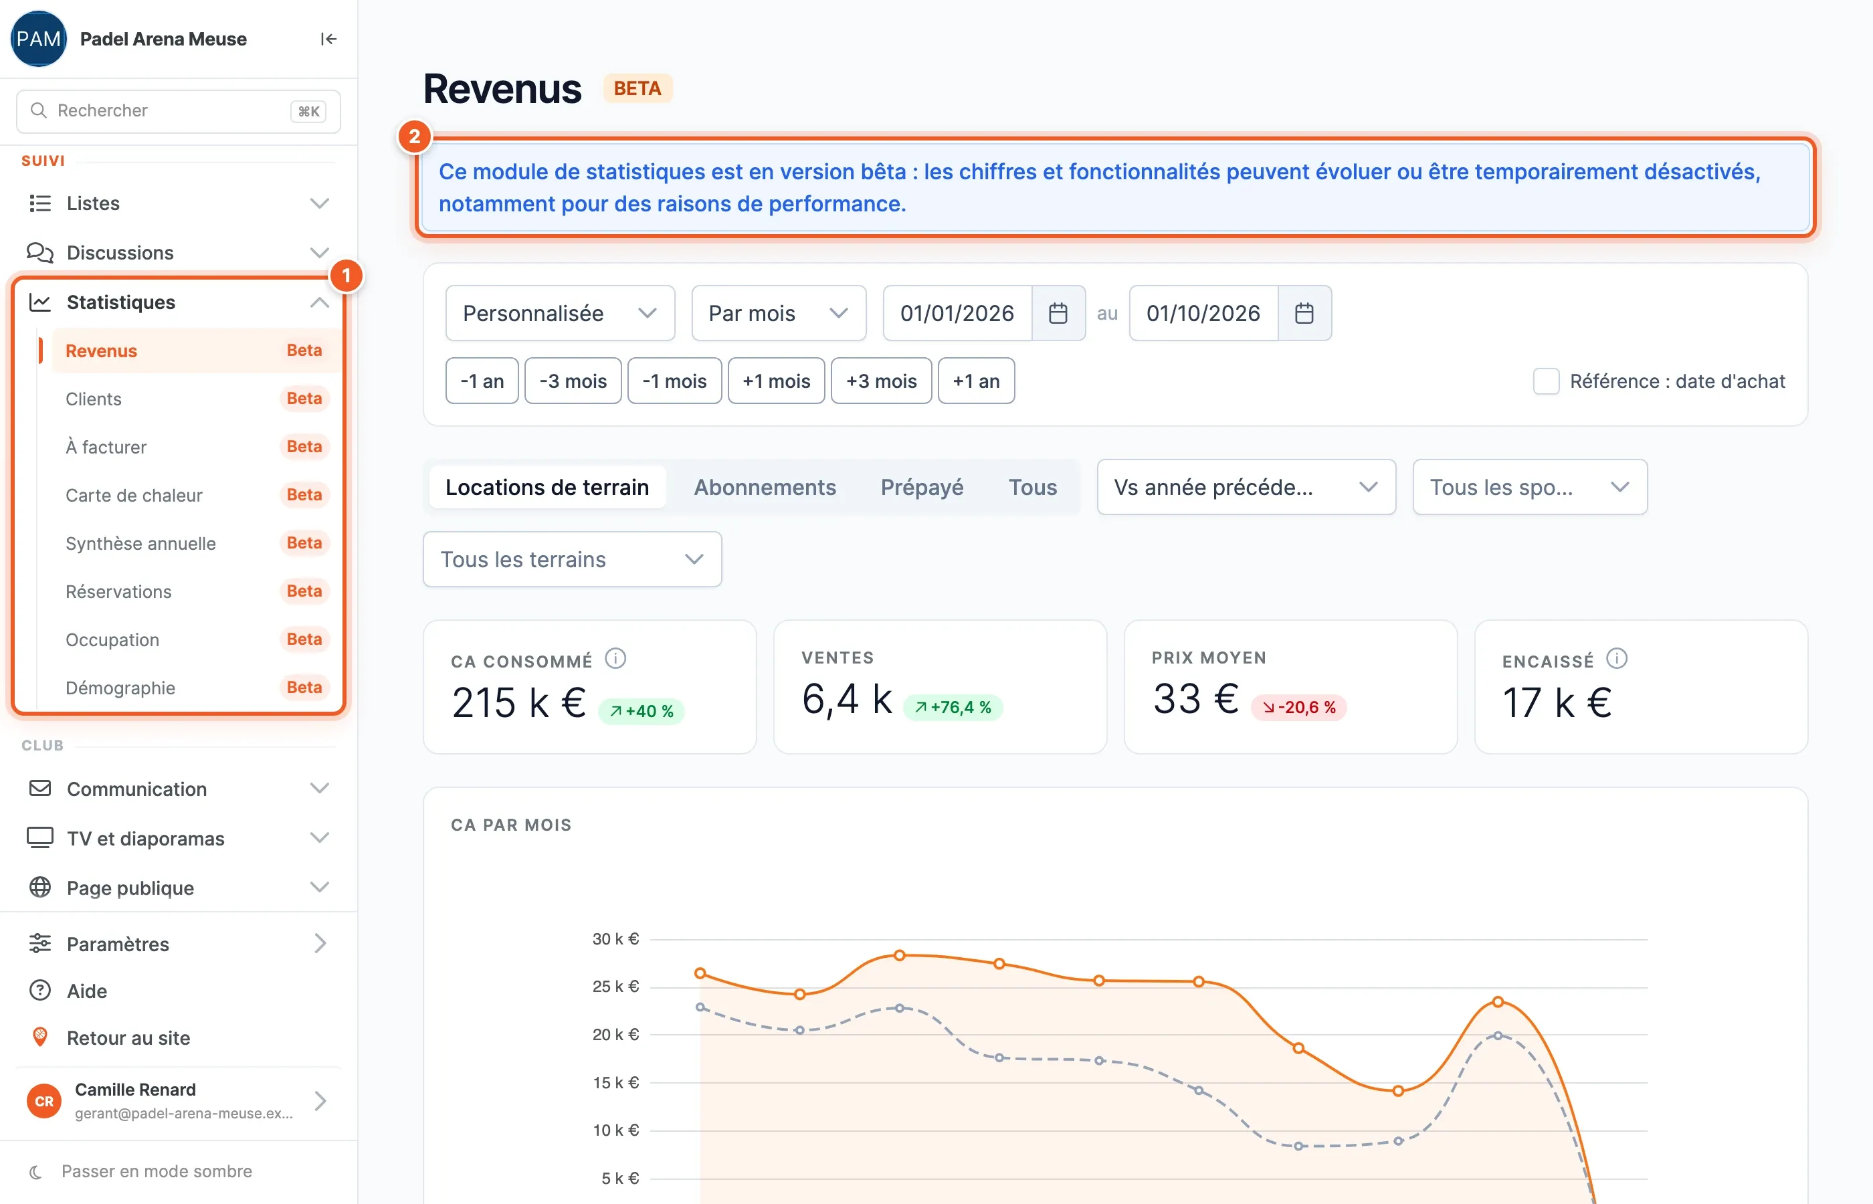Click the +1 mois button
The height and width of the screenshot is (1204, 1873).
click(x=776, y=381)
